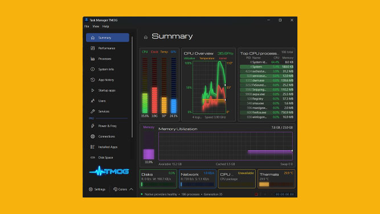
Task: Click the sidebar vertical scrollbar
Action: 132,87
